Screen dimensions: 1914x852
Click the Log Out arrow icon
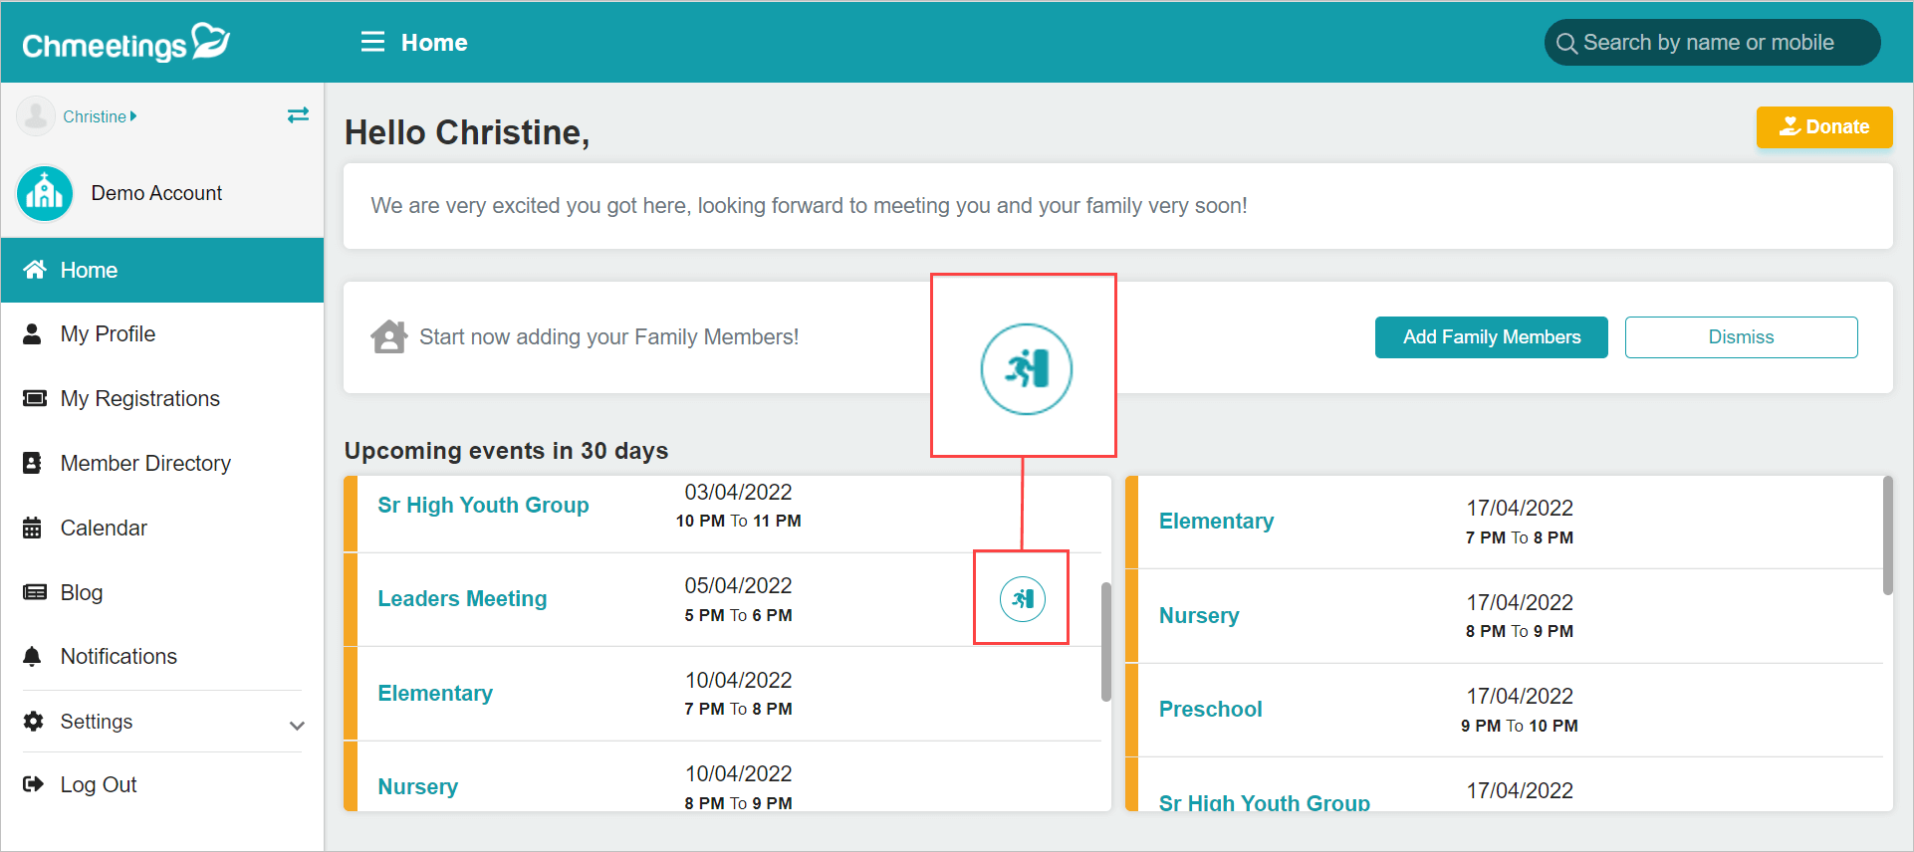click(34, 784)
